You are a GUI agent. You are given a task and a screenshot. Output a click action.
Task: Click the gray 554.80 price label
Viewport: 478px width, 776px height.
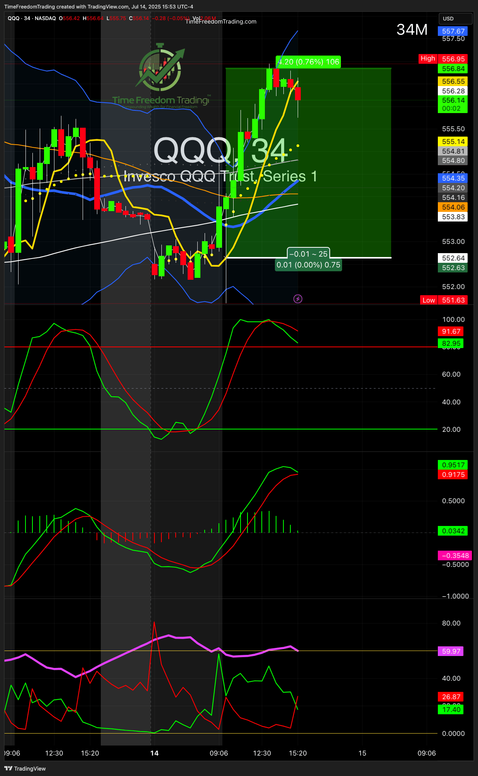453,161
